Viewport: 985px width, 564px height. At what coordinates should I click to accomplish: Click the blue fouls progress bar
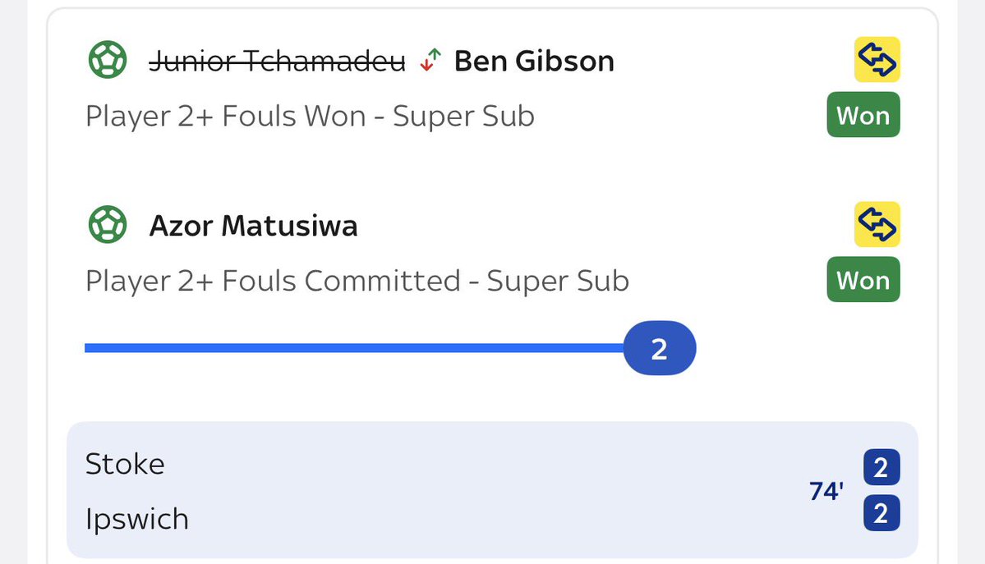pyautogui.click(x=353, y=349)
